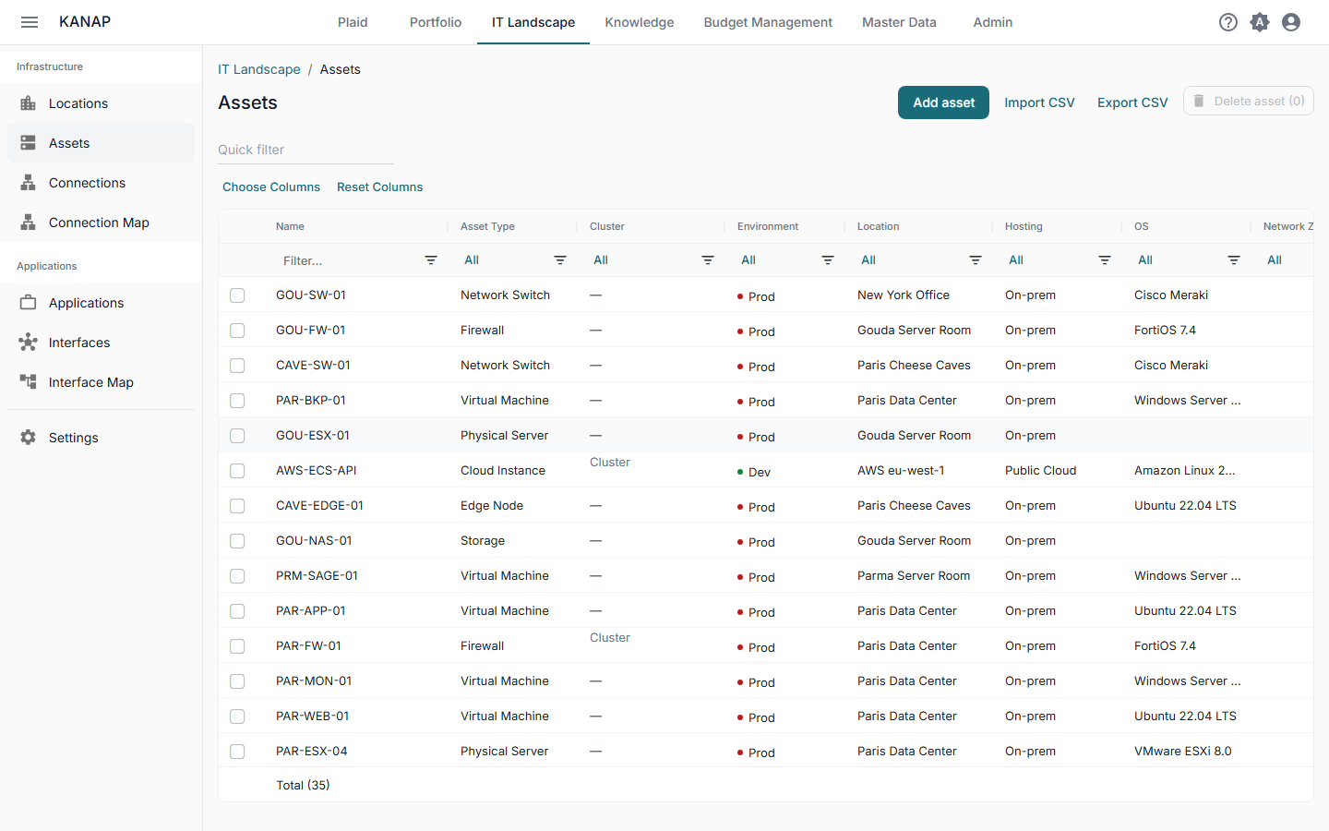Image resolution: width=1329 pixels, height=831 pixels.
Task: Click the Applications briefcase icon
Action: (x=29, y=303)
